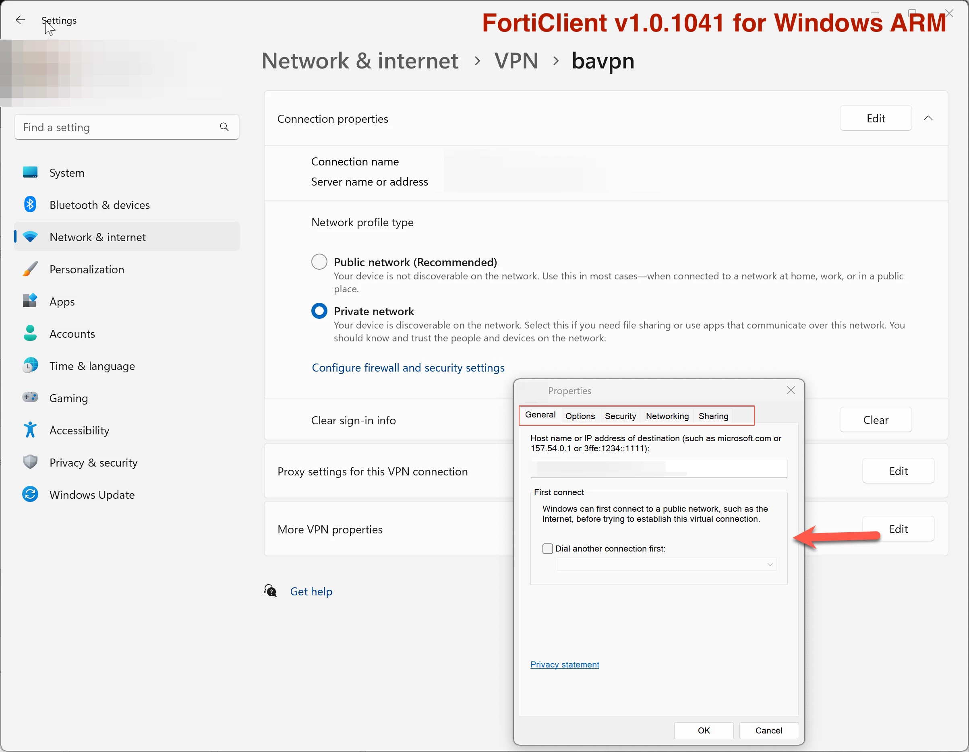
Task: Click the Find a setting search box
Action: click(x=127, y=127)
